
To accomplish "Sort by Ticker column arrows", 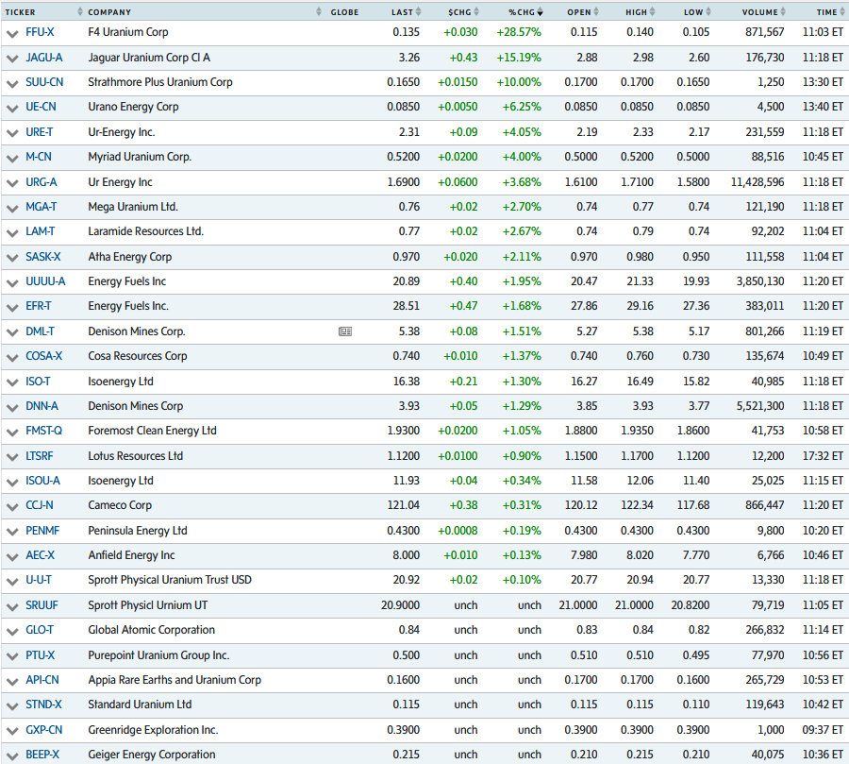I will click(x=80, y=12).
